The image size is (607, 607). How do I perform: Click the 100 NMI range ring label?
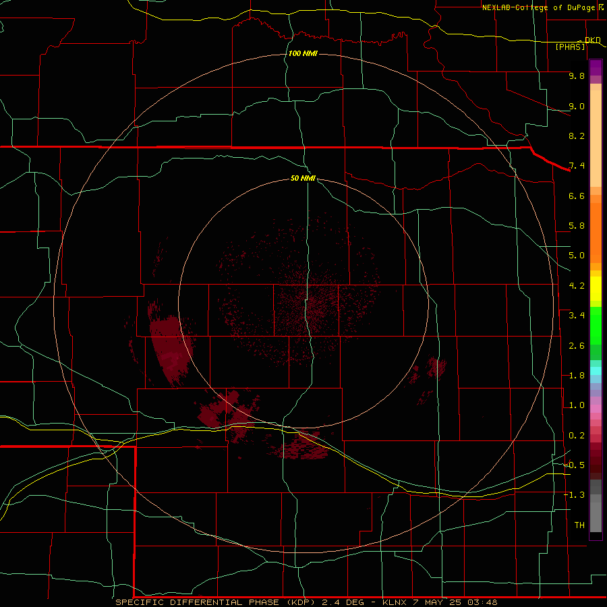point(303,53)
